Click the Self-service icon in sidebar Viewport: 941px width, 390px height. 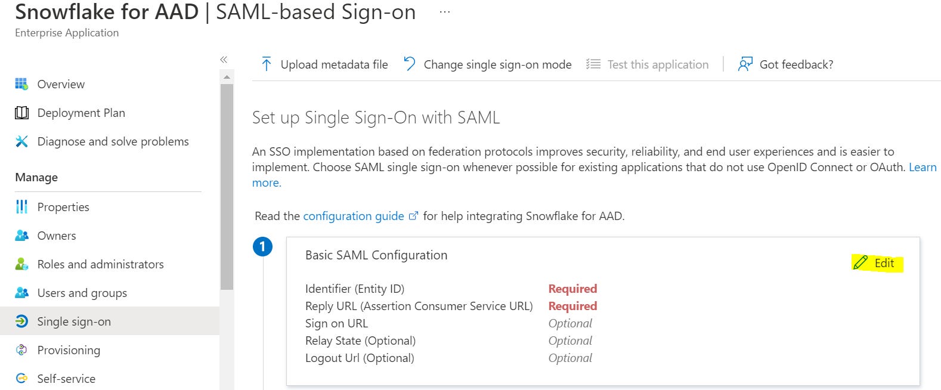point(21,379)
